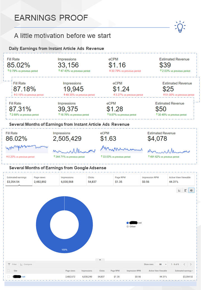Open the Show rows 50 dropdown
This screenshot has height=290, width=201.
click(x=161, y=264)
